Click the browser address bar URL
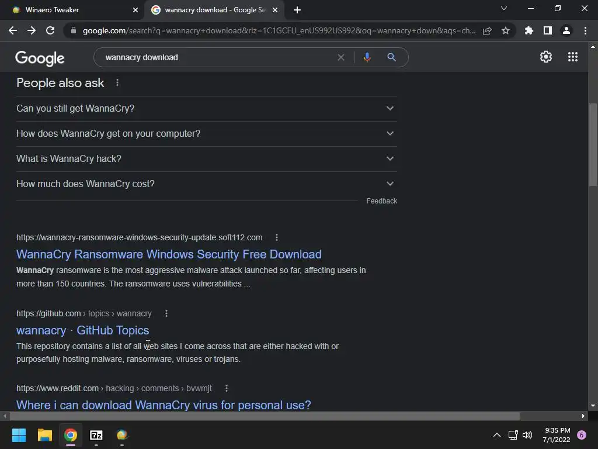The image size is (598, 449). pos(279,30)
